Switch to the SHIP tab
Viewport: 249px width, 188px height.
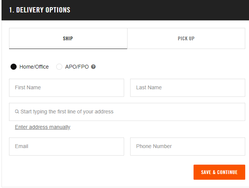(68, 38)
